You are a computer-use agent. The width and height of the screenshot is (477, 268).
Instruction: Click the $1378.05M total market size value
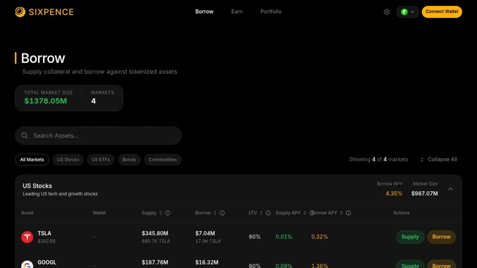click(x=45, y=101)
